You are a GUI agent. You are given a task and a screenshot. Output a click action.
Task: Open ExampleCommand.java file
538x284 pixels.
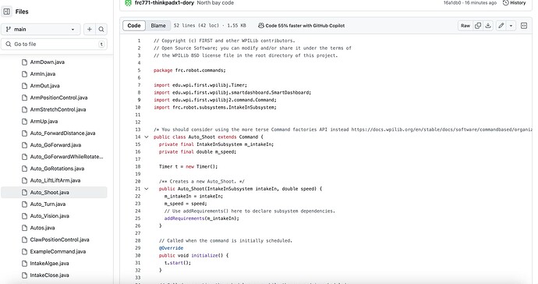tap(58, 252)
